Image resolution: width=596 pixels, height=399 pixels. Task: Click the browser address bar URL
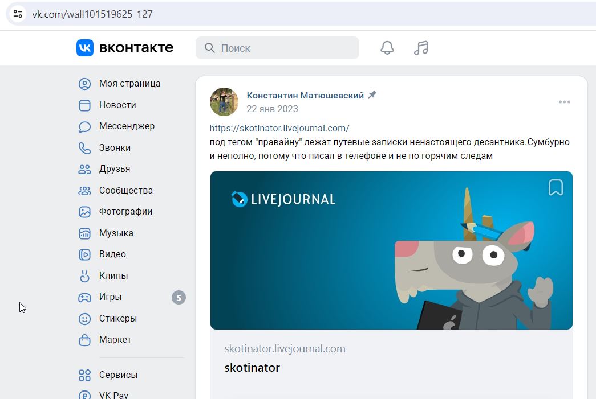[x=92, y=14]
